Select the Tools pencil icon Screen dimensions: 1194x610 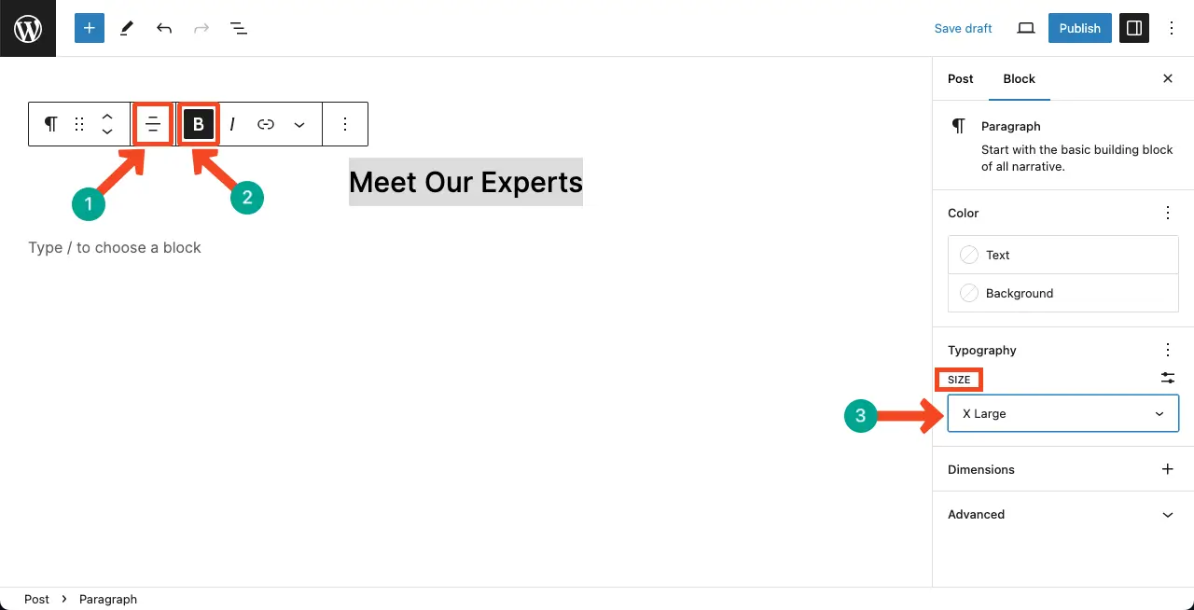click(127, 28)
